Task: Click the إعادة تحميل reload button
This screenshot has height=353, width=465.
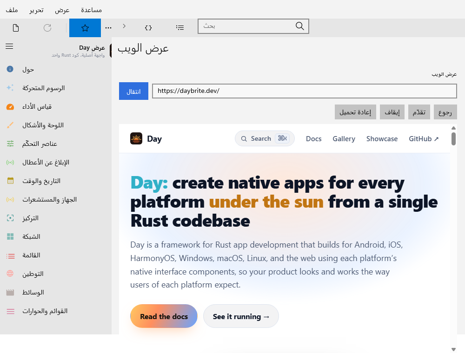Action: [355, 112]
